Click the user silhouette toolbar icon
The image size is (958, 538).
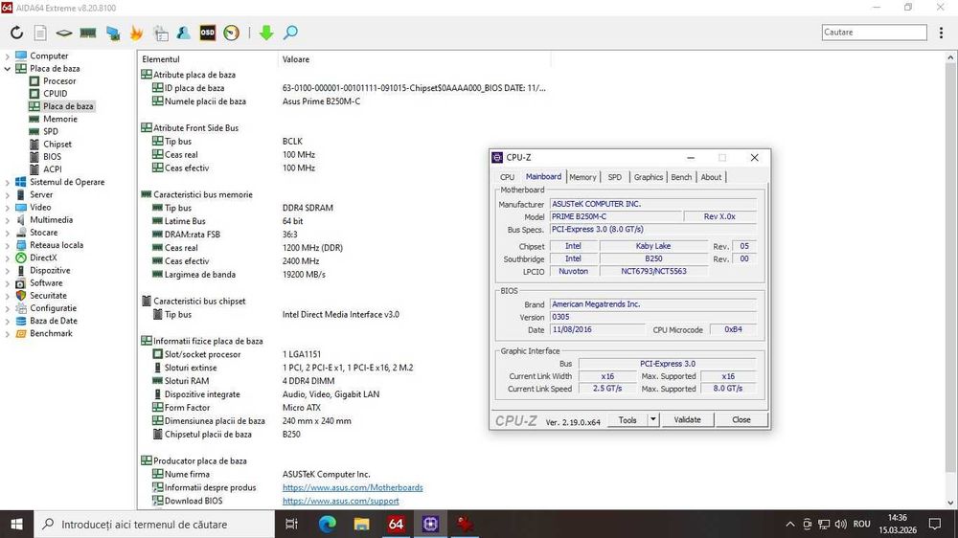coord(183,33)
